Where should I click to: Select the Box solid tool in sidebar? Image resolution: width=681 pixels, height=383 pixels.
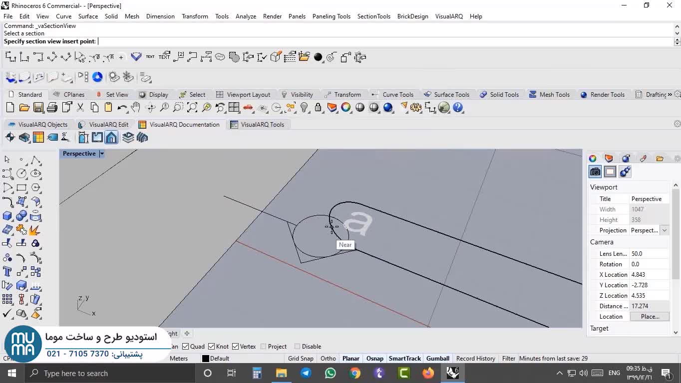point(7,216)
